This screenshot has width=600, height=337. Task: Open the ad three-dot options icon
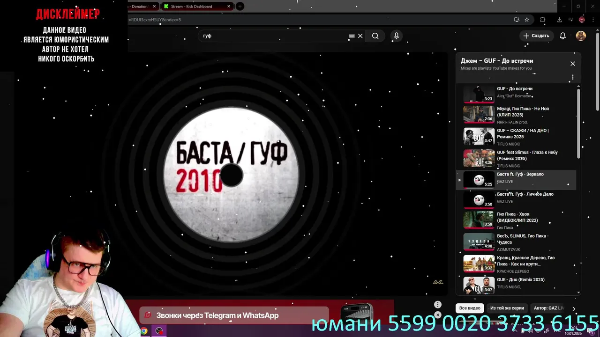437,305
